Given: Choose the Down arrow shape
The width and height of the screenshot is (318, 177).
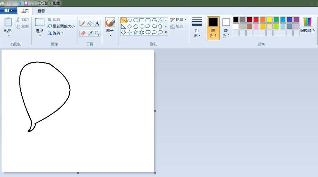Looking at the screenshot, I should [x=123, y=32].
